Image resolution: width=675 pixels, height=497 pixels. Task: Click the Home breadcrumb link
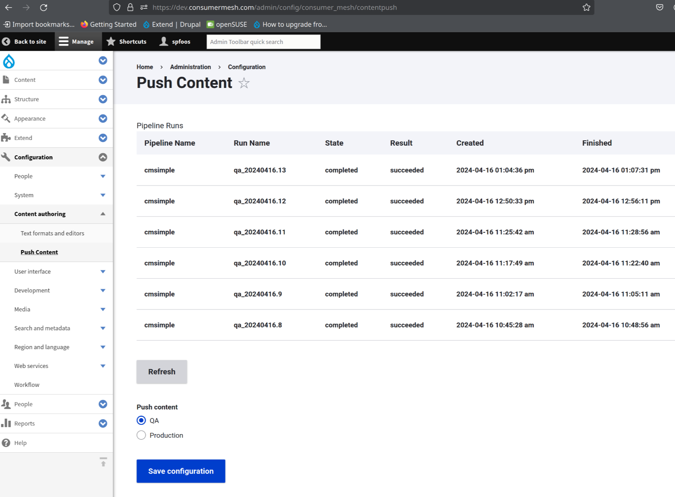[x=145, y=67]
